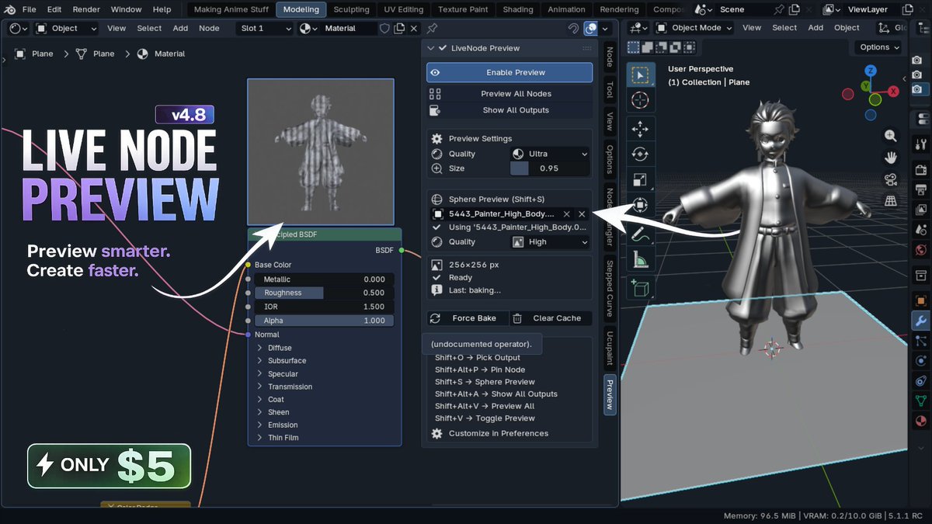Image resolution: width=932 pixels, height=524 pixels.
Task: Open the sphere Quality High dropdown
Action: click(551, 242)
